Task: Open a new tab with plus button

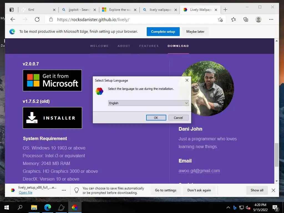Action: click(225, 10)
